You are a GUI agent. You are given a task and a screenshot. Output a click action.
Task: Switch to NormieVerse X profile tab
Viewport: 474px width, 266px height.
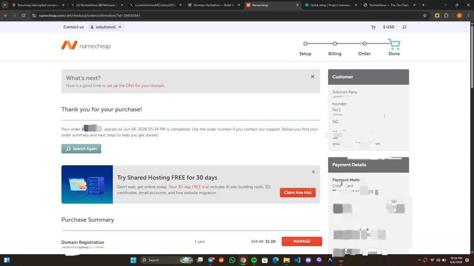(x=97, y=5)
